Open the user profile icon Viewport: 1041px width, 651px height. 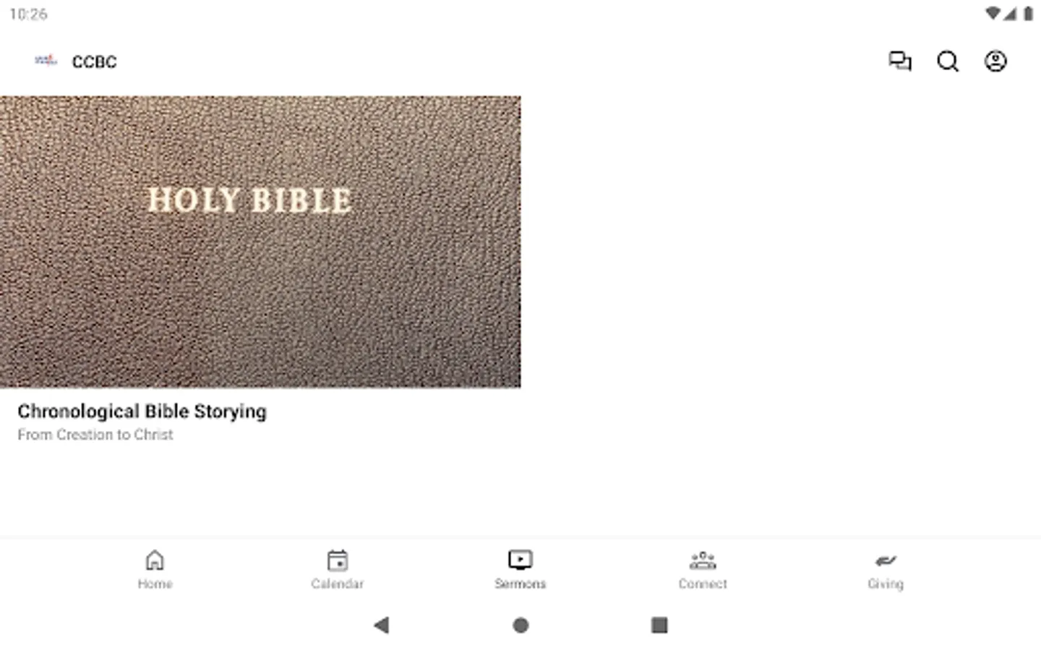pos(995,61)
